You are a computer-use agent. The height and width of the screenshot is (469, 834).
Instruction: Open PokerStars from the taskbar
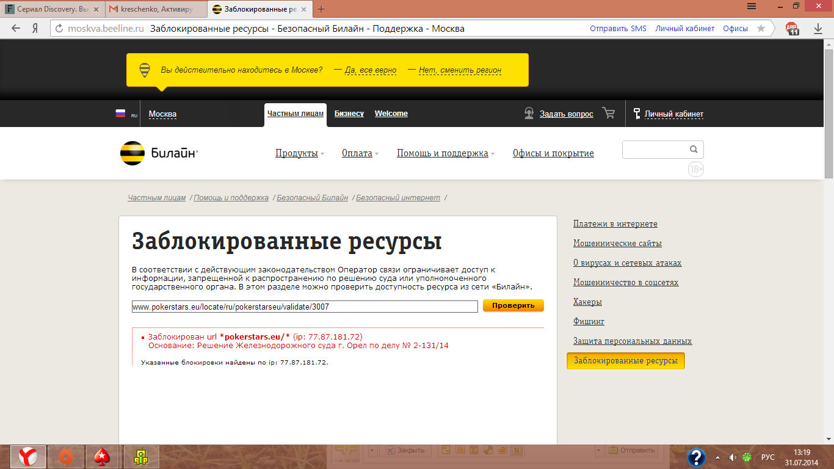click(x=101, y=456)
